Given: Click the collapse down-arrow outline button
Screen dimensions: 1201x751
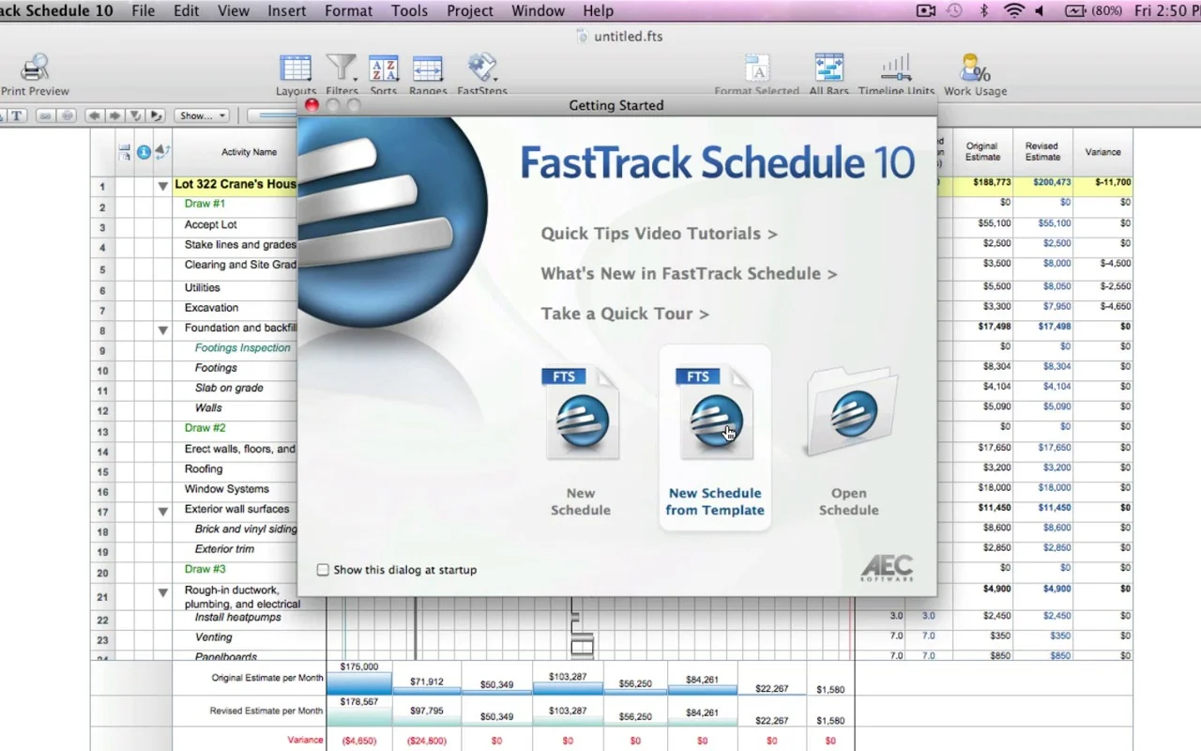Looking at the screenshot, I should tap(135, 115).
